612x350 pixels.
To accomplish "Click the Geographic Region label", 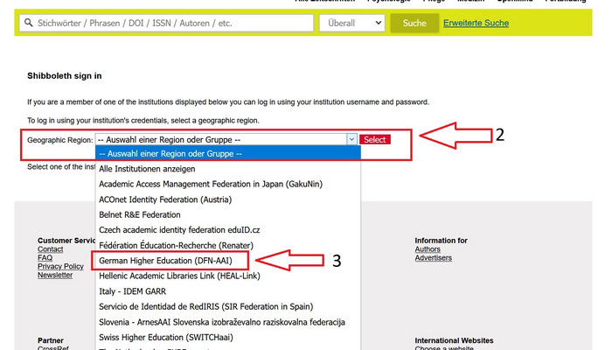I will point(60,140).
